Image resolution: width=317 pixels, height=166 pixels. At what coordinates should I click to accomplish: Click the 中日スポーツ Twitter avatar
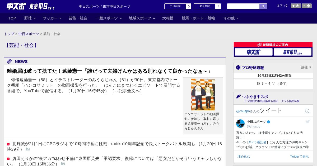tap(240, 124)
